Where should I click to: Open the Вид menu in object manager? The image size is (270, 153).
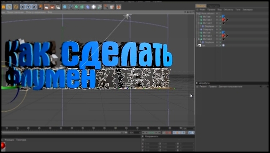(x=219, y=10)
